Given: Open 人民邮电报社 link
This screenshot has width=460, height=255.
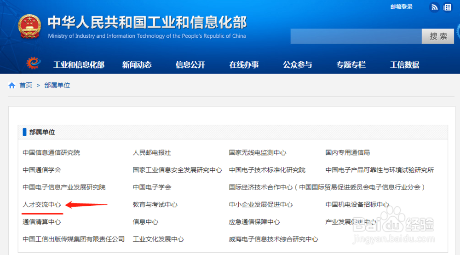Looking at the screenshot, I should click(152, 153).
